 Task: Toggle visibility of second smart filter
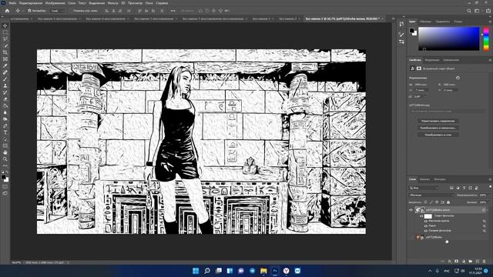click(x=426, y=225)
